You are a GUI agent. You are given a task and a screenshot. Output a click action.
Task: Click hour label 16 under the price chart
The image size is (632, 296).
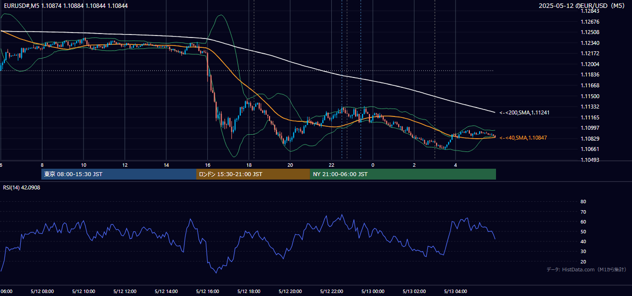coord(208,165)
